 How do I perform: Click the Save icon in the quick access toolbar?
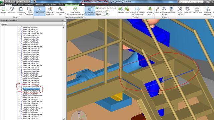click(x=15, y=2)
